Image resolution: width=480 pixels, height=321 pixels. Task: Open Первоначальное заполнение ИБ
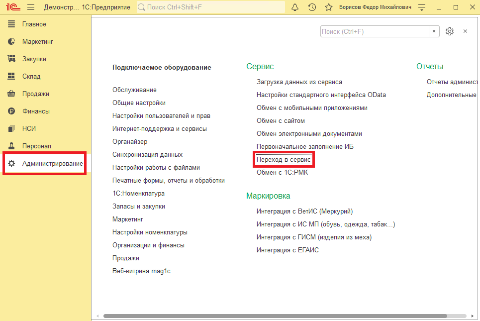(x=305, y=146)
